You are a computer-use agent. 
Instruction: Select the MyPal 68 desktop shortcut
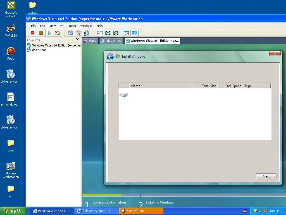click(11, 31)
